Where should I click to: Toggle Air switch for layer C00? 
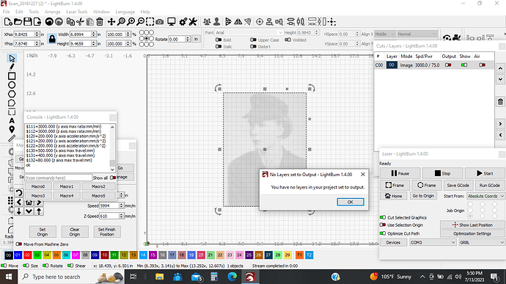tap(482, 65)
